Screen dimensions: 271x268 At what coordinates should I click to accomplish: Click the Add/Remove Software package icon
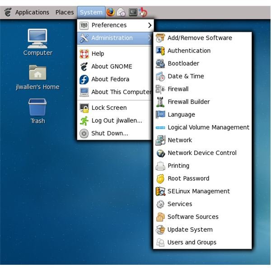coord(160,38)
